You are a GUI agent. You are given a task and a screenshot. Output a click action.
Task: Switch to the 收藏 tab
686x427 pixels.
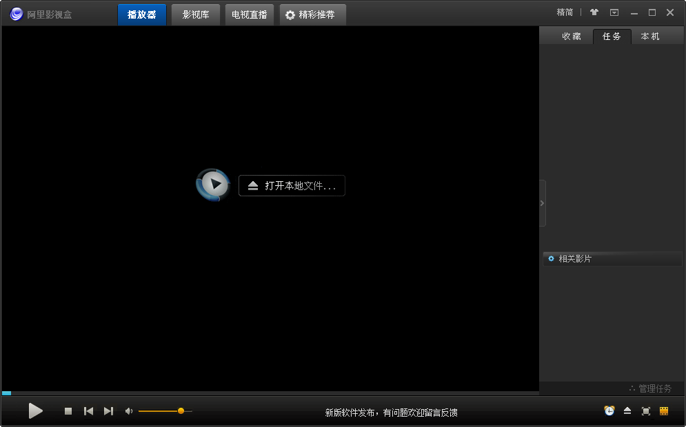point(572,37)
